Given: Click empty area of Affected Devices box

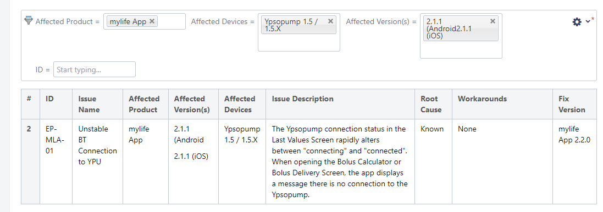Looking at the screenshot, I should [299, 42].
